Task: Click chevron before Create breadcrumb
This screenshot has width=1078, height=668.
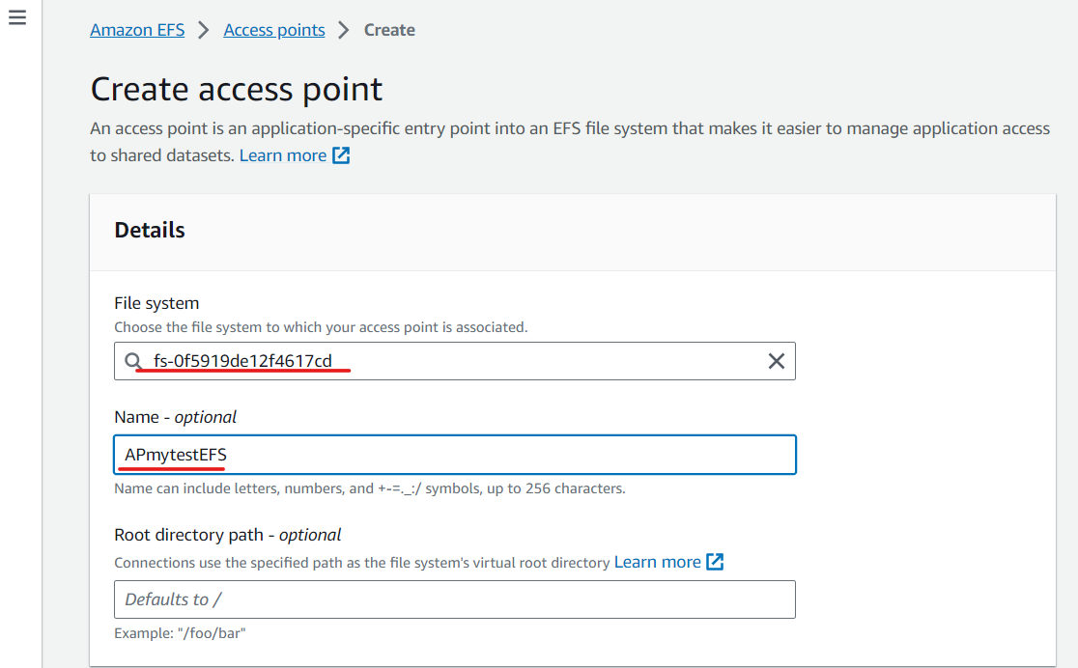Action: coord(344,30)
